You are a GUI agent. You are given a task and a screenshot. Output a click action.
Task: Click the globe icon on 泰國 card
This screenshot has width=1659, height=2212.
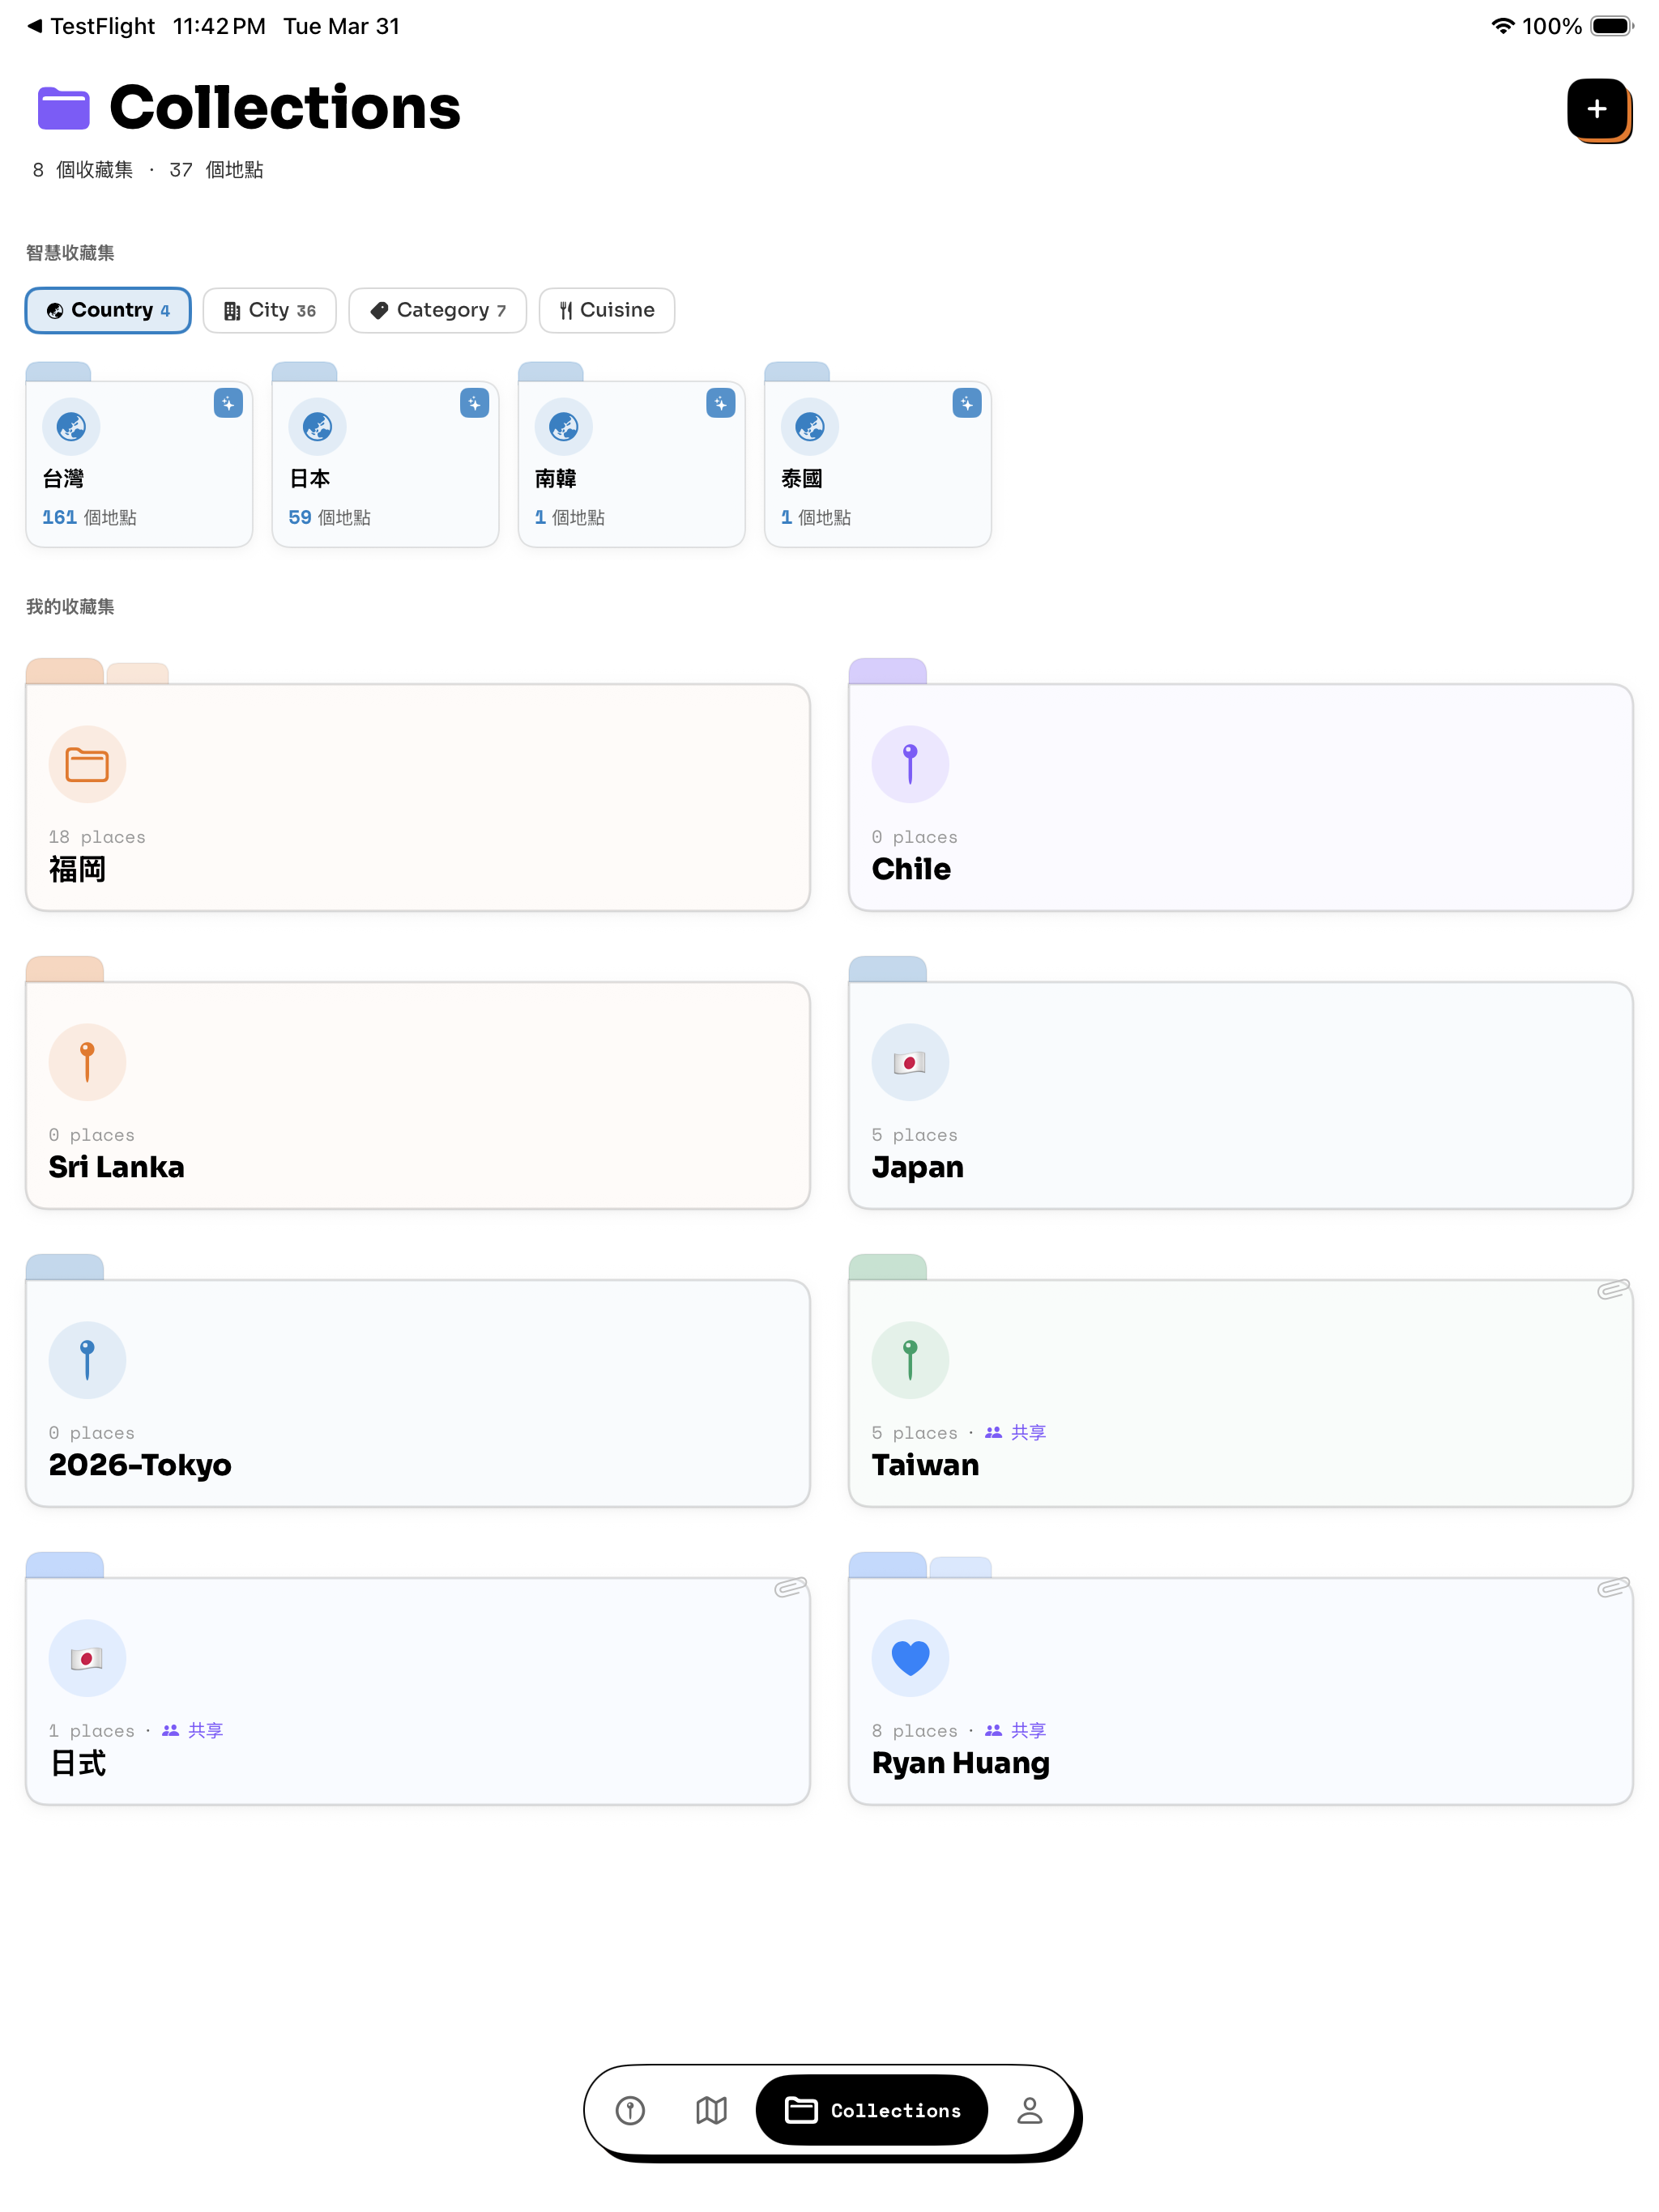pyautogui.click(x=809, y=427)
